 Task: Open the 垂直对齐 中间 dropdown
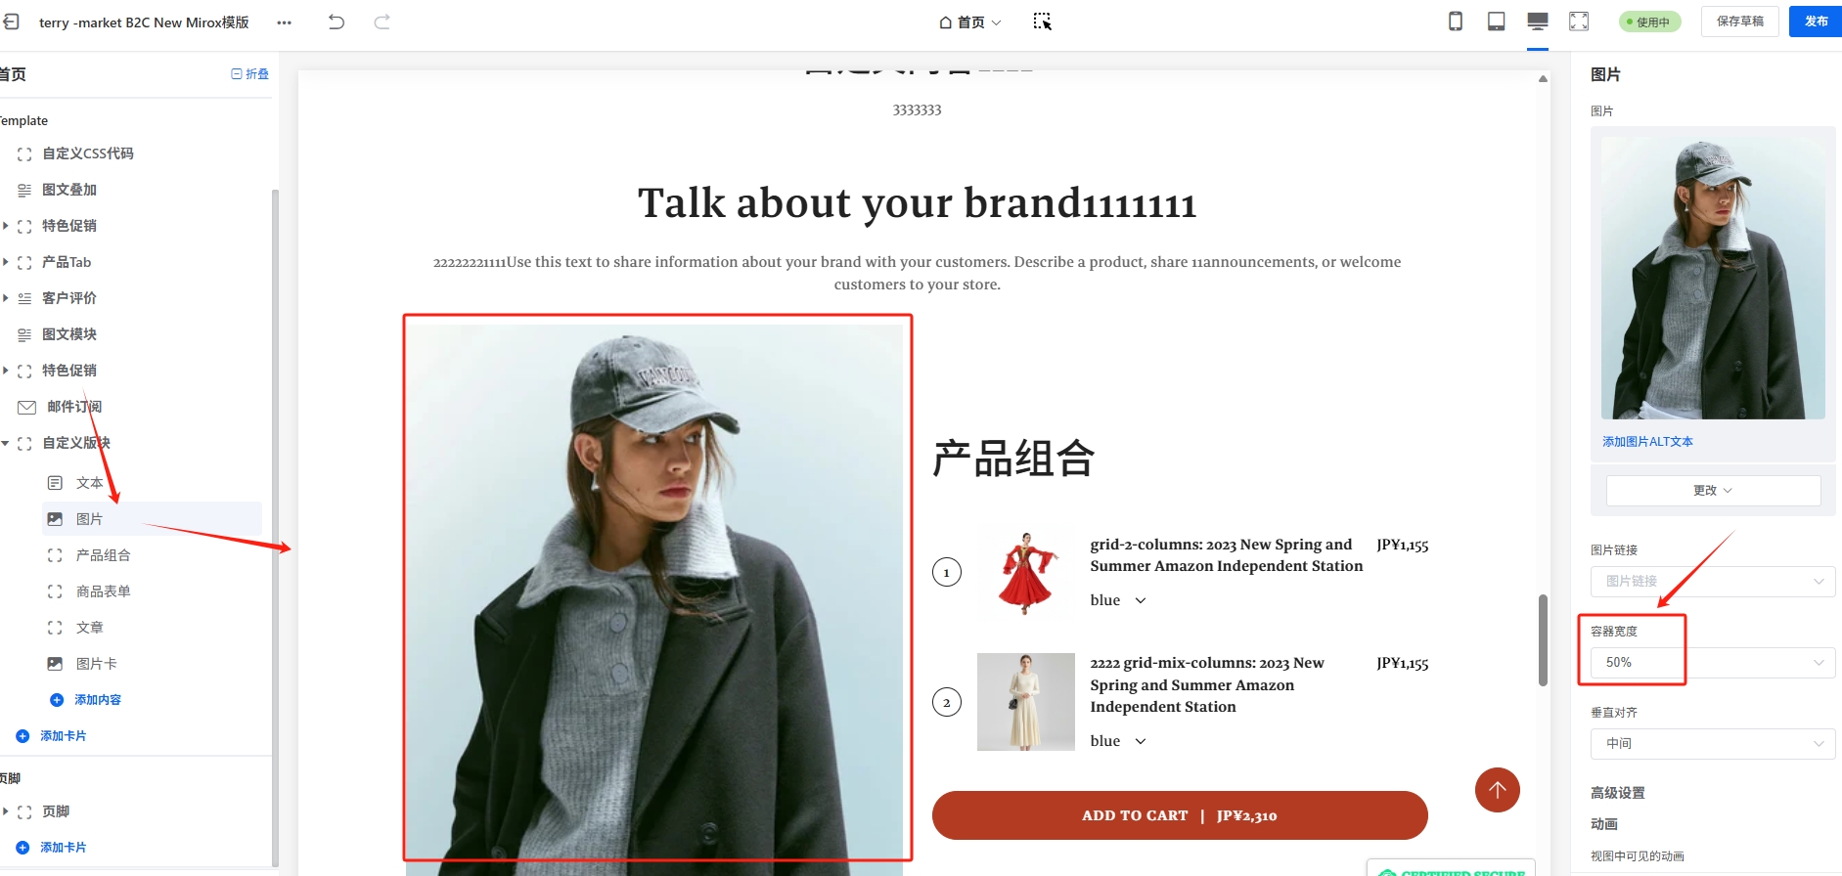tap(1713, 744)
